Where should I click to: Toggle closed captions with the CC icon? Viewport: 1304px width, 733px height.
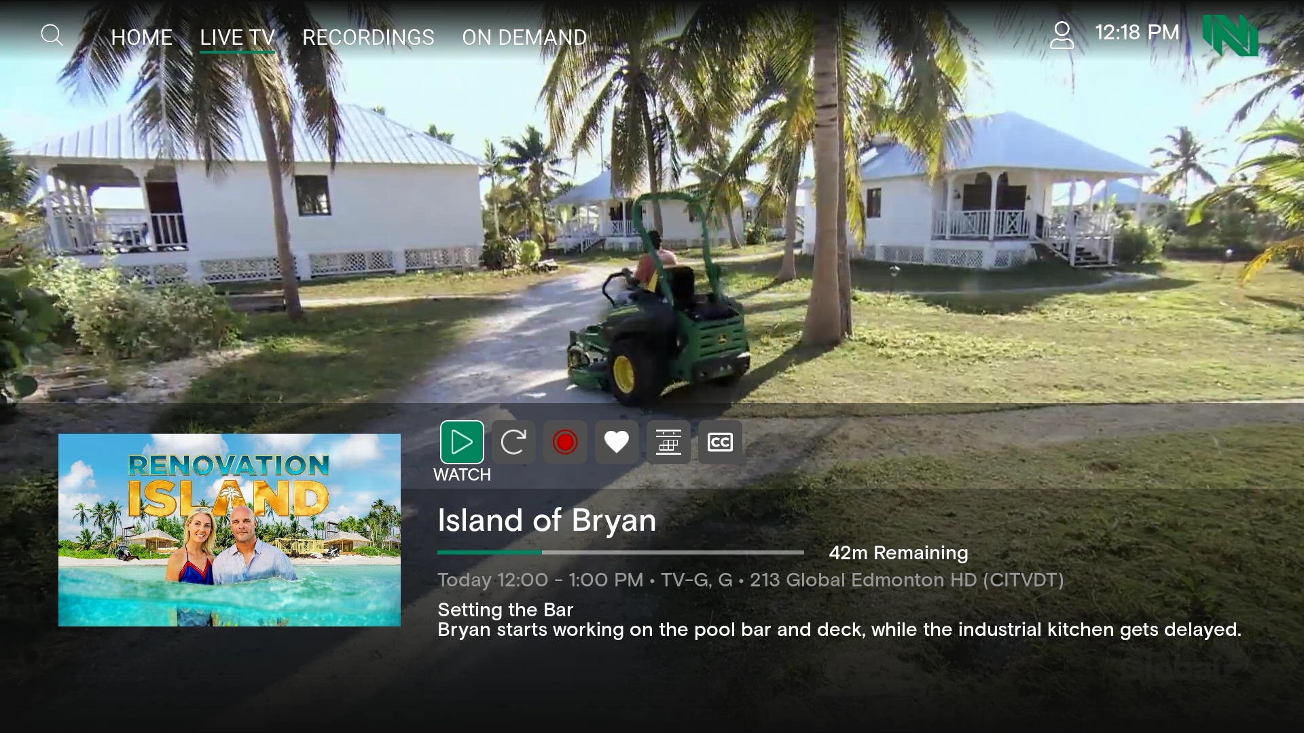click(720, 442)
